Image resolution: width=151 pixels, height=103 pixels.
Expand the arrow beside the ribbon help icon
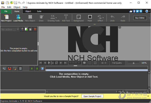[149, 11]
